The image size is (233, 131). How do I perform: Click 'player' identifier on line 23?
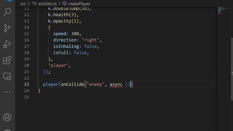(x=51, y=84)
